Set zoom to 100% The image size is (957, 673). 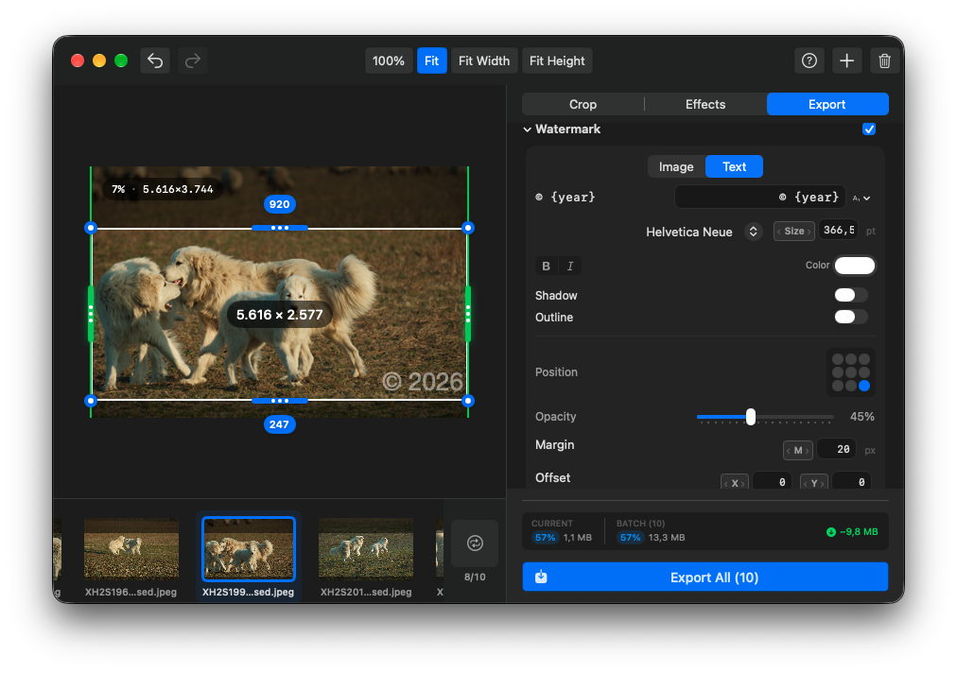coord(389,60)
